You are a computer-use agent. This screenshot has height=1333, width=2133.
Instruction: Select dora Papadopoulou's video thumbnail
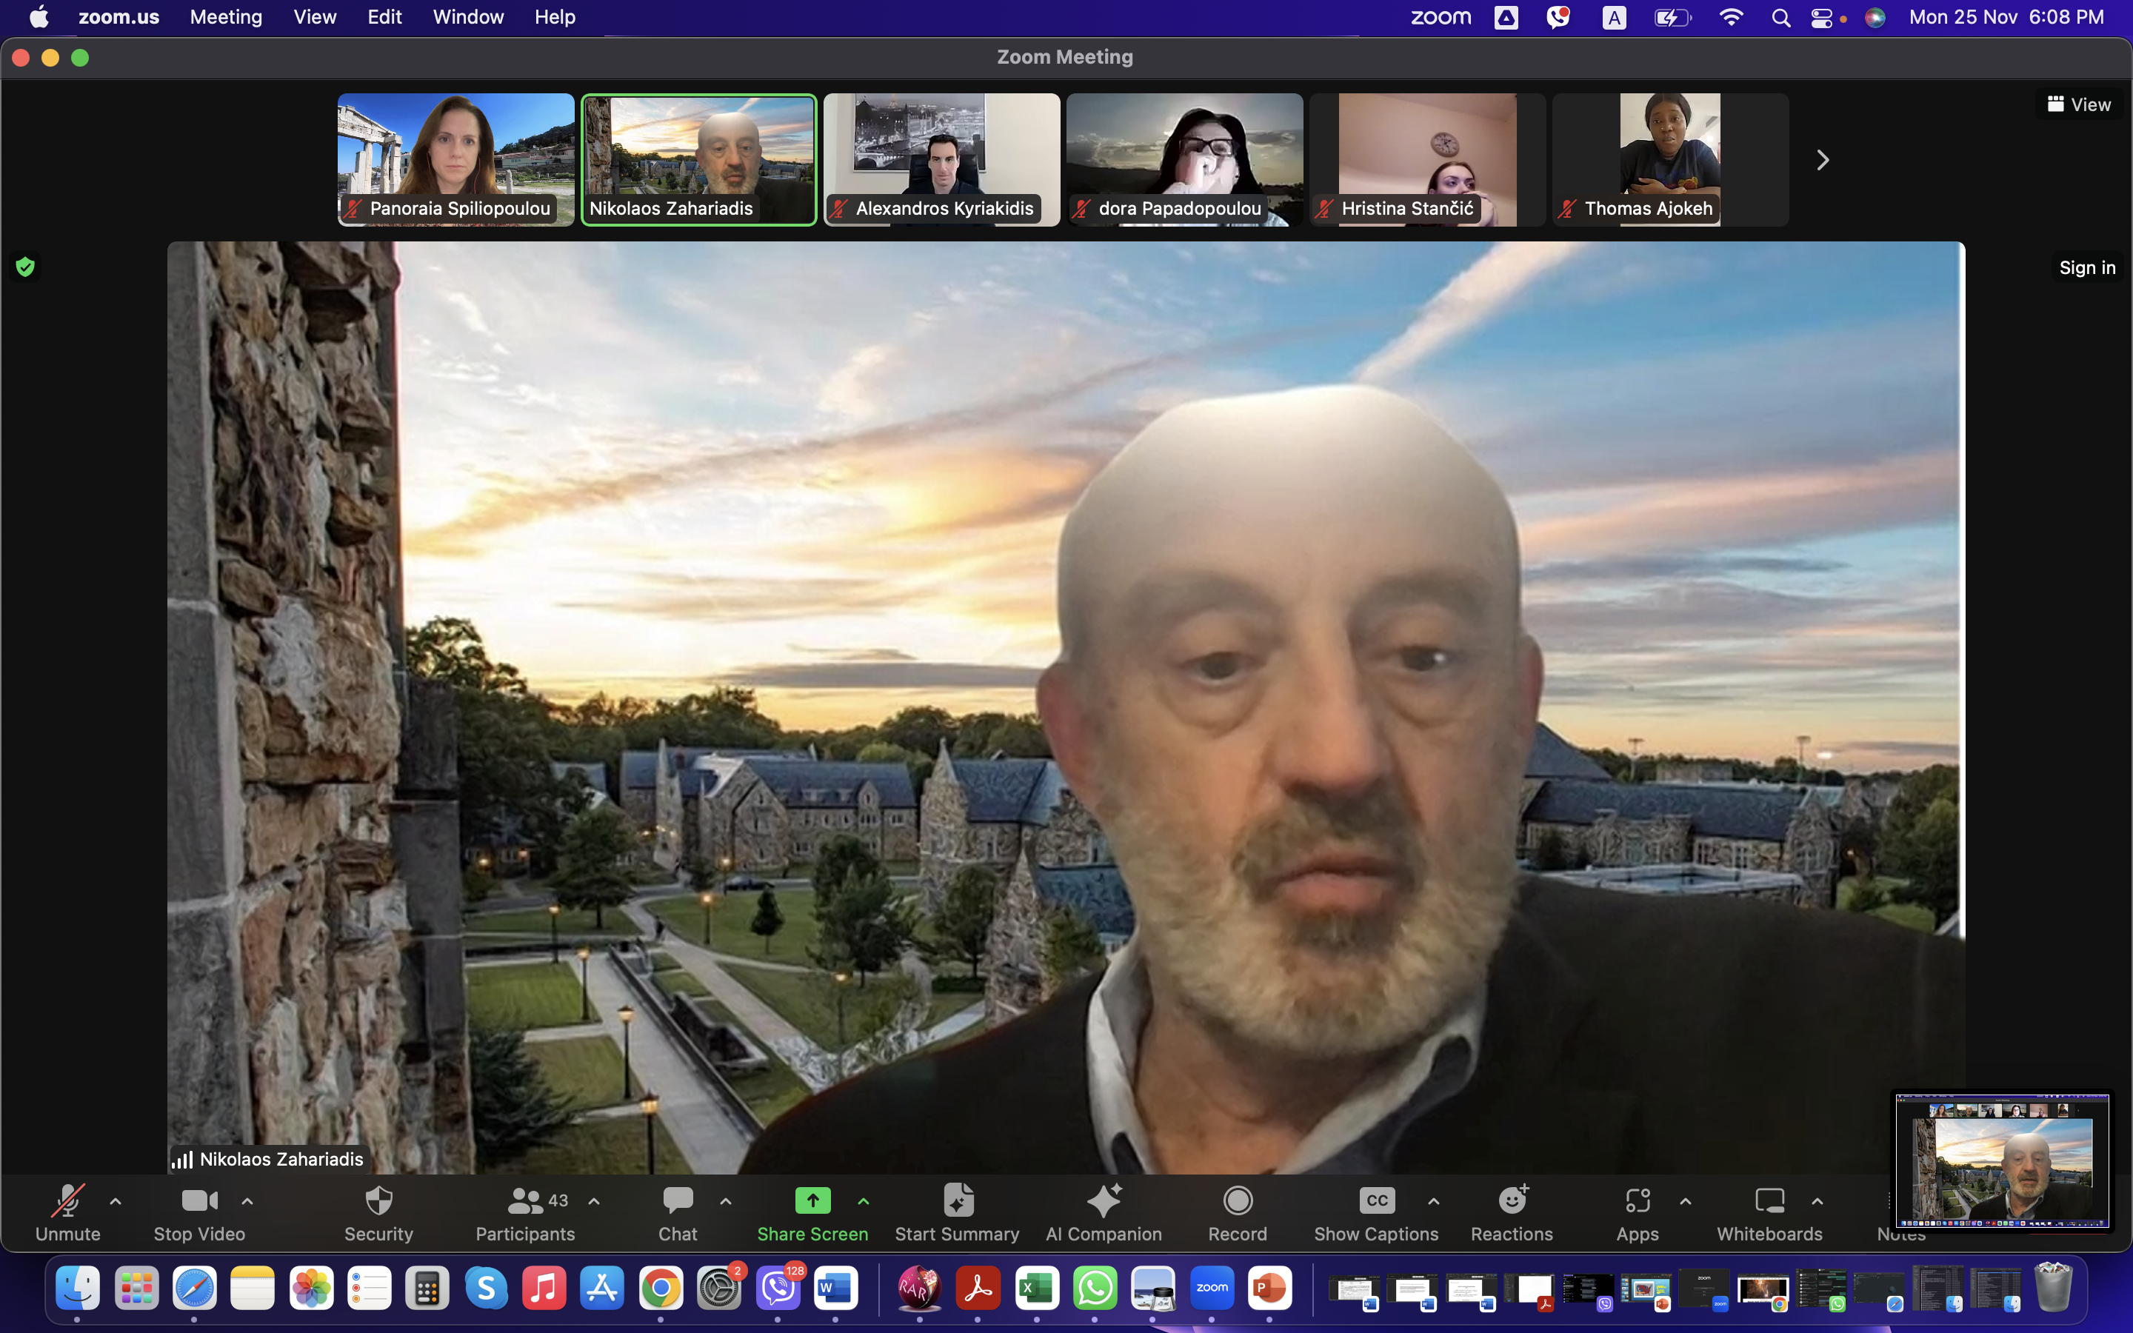point(1184,159)
